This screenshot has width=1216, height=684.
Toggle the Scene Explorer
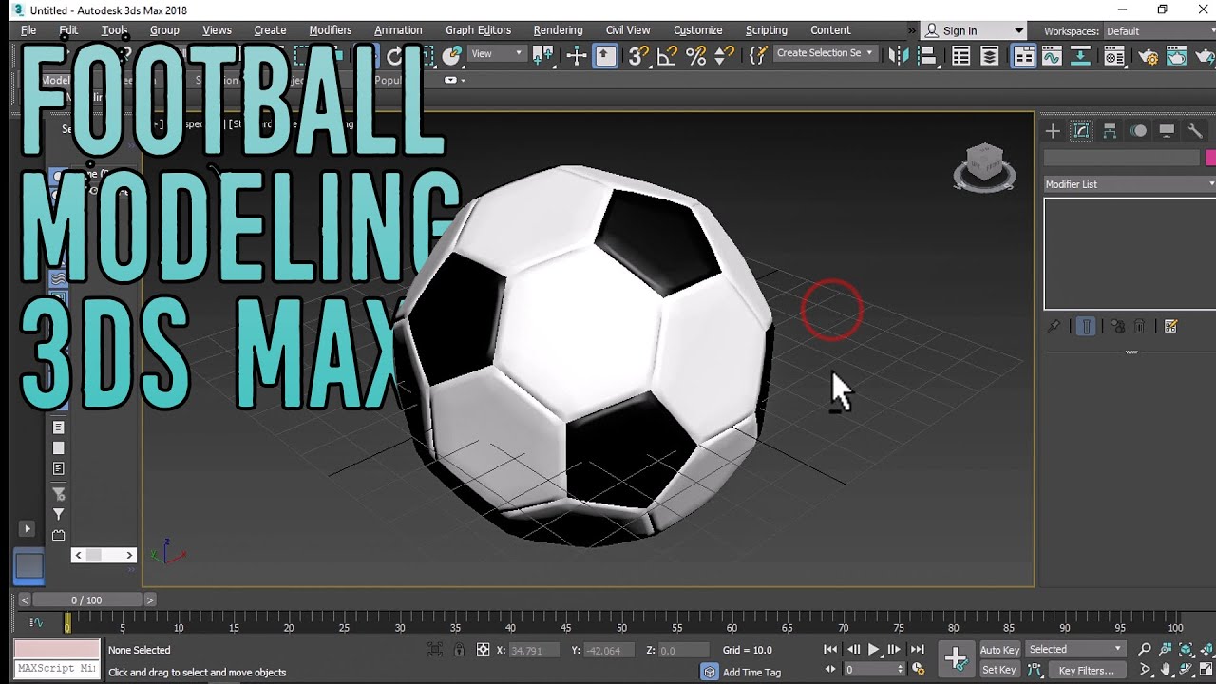click(961, 56)
